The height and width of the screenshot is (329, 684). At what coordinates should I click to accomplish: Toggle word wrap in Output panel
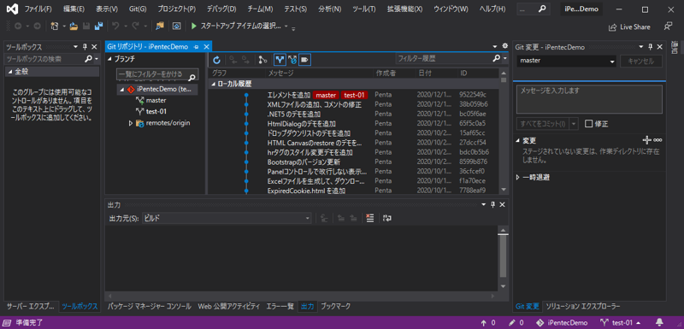point(387,218)
